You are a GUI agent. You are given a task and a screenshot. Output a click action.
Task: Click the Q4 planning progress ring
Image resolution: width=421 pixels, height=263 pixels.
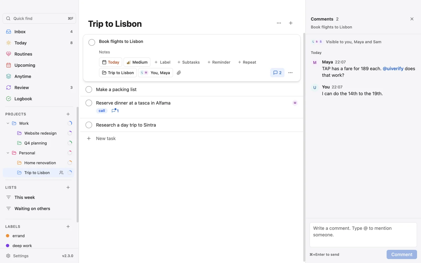click(70, 143)
